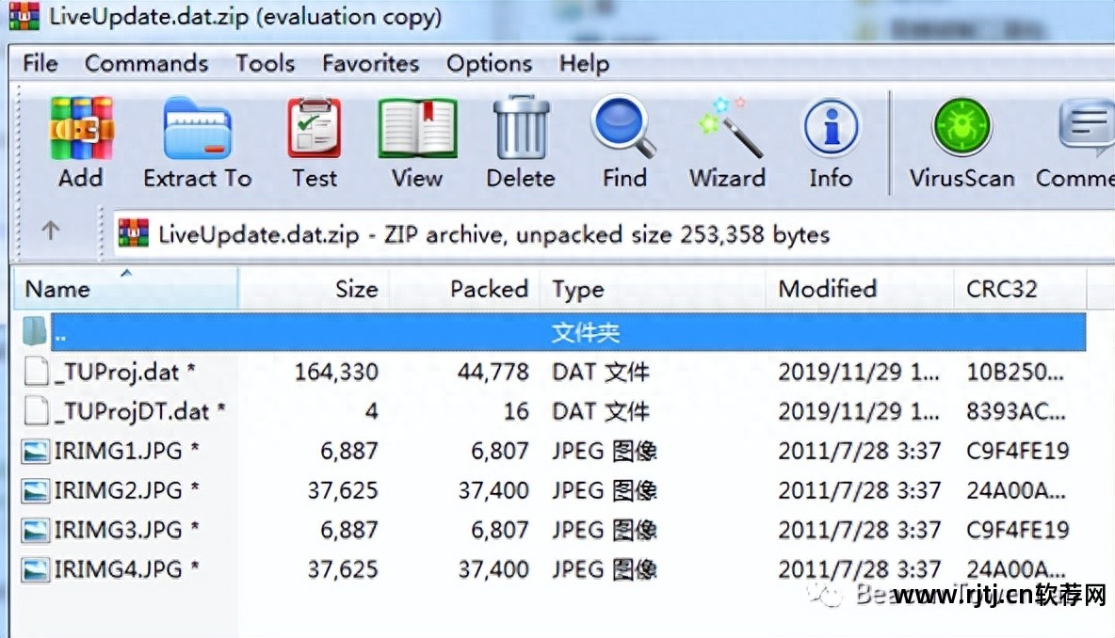Sort by Packed column header
The image size is (1115, 638).
pyautogui.click(x=464, y=289)
